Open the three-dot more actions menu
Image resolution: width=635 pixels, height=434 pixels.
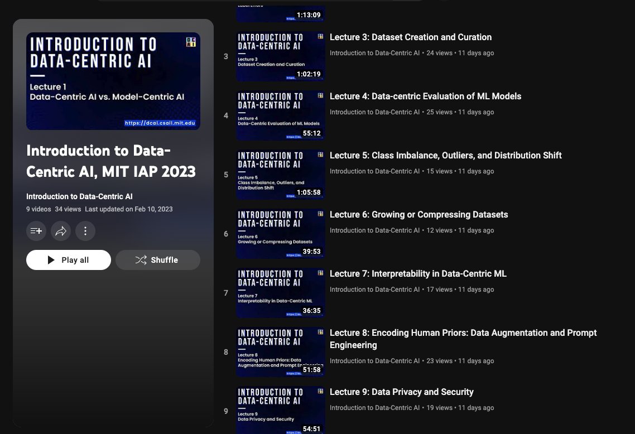click(x=85, y=231)
